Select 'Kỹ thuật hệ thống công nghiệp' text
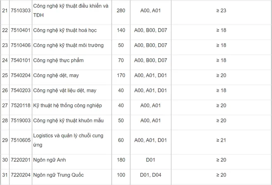This screenshot has width=272, height=185. point(68,105)
